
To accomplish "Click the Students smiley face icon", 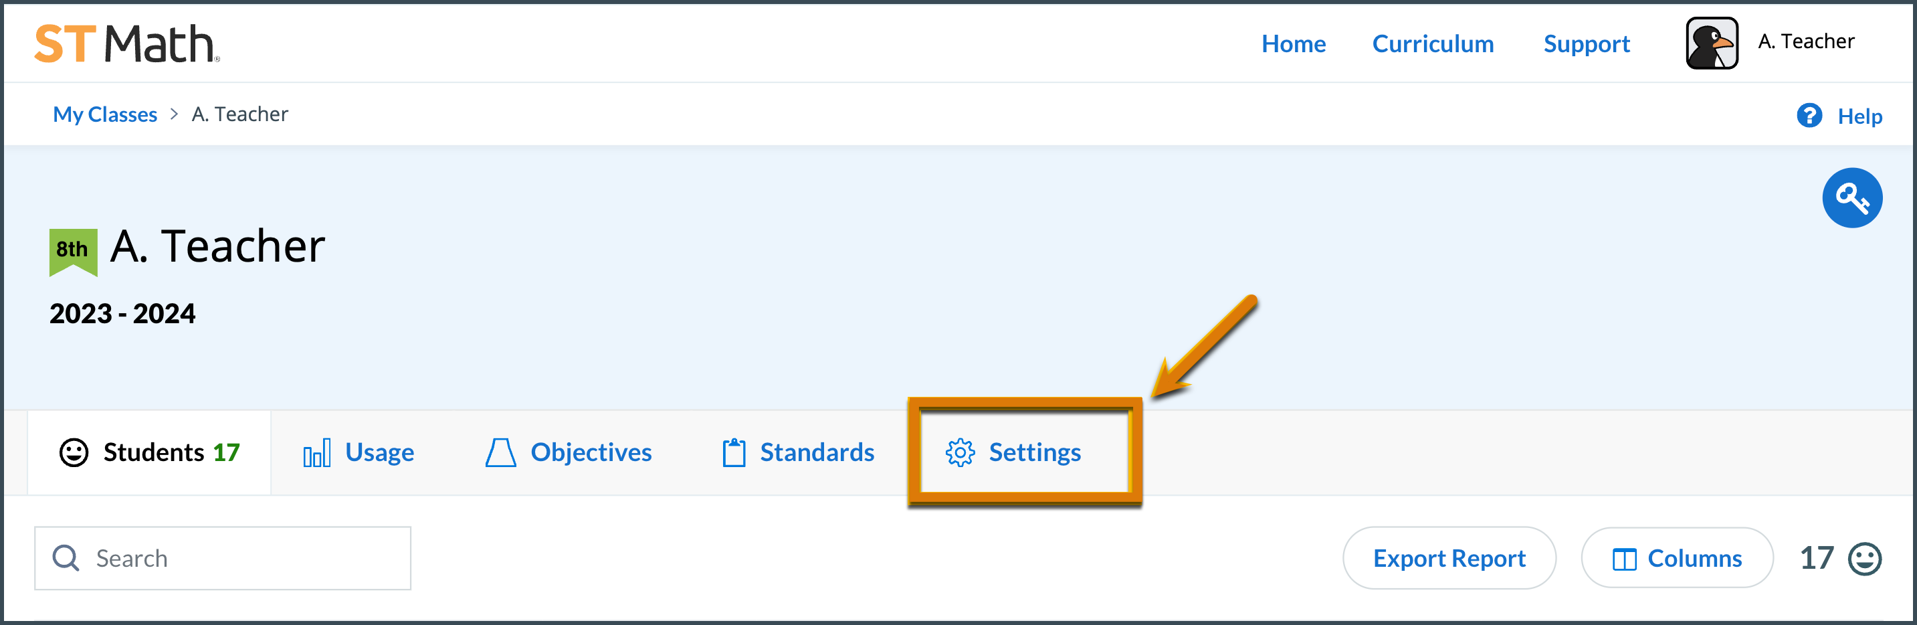I will point(74,452).
